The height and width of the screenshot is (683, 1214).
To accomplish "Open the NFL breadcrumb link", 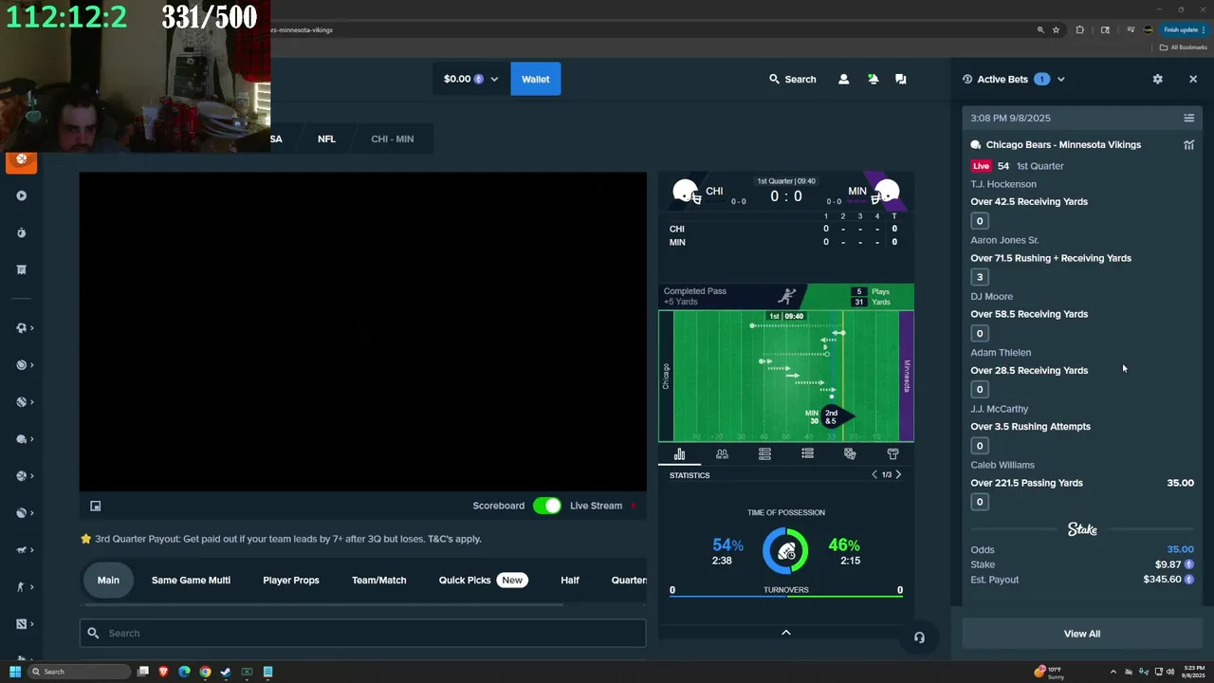I will [x=326, y=138].
